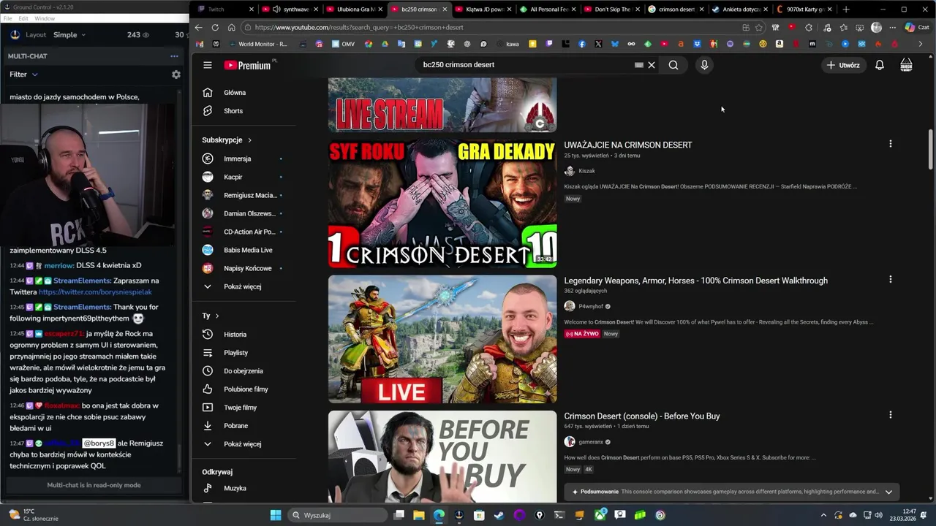
Task: Click the taskbar Wyszukaj search box
Action: pyautogui.click(x=338, y=515)
